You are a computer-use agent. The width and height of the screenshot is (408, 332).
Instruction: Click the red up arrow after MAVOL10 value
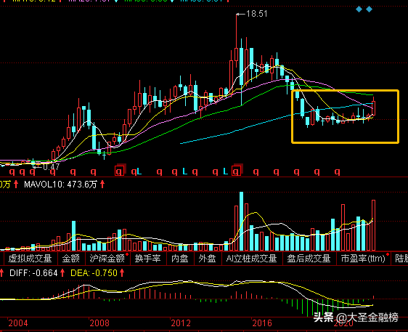coord(102,185)
